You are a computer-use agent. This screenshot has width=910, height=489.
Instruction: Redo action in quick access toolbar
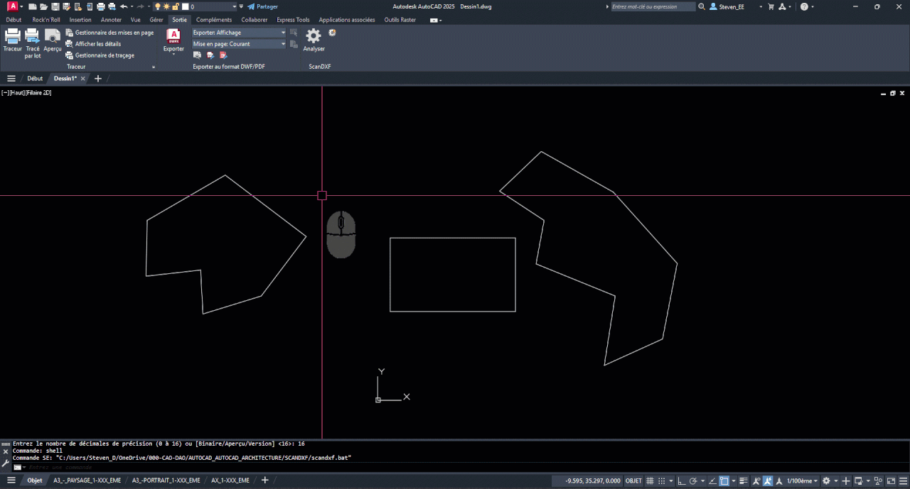[141, 6]
